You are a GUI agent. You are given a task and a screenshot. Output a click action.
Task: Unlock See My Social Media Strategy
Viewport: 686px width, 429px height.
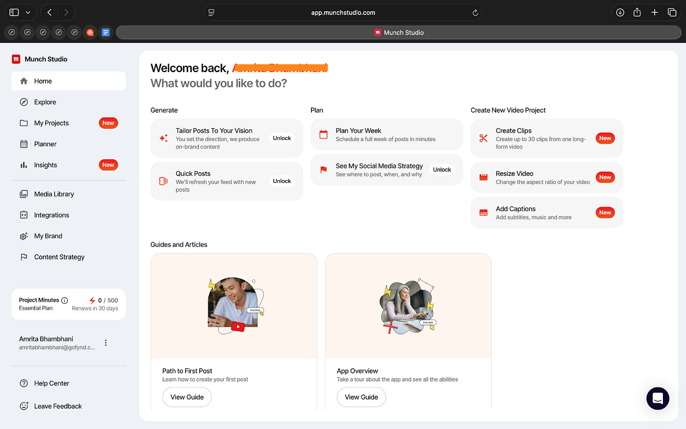tap(442, 170)
